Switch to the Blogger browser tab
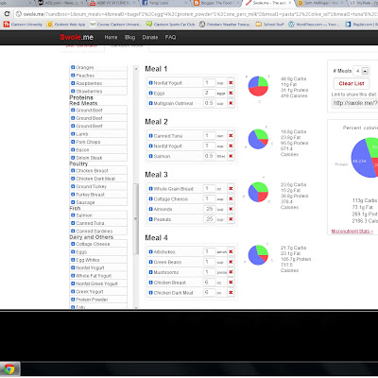This screenshot has height=378, width=378. pos(216,3)
